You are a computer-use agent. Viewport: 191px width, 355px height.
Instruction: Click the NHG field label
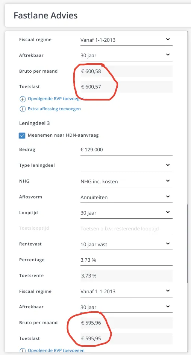pyautogui.click(x=24, y=181)
